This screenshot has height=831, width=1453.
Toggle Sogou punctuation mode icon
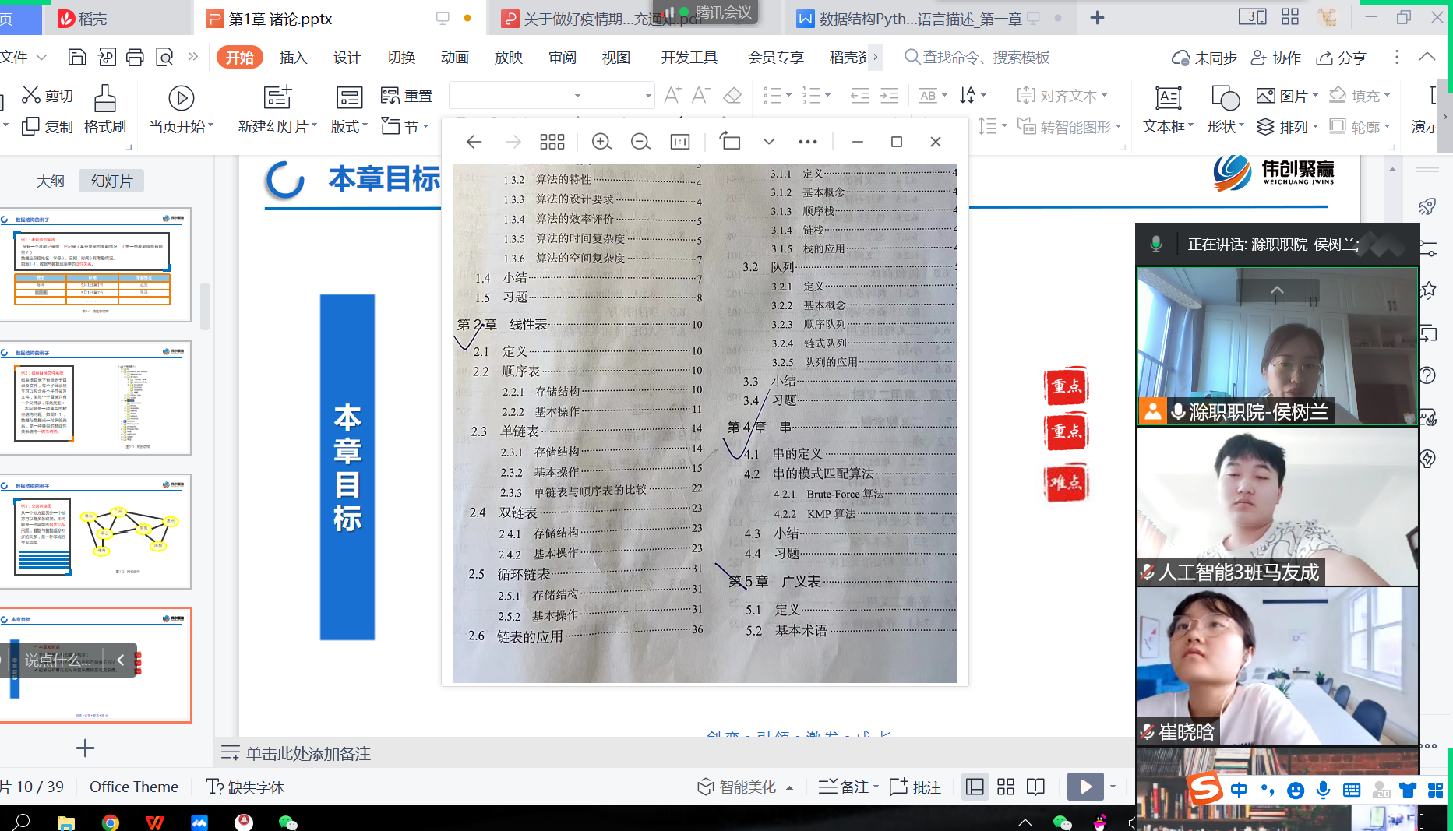[1267, 791]
